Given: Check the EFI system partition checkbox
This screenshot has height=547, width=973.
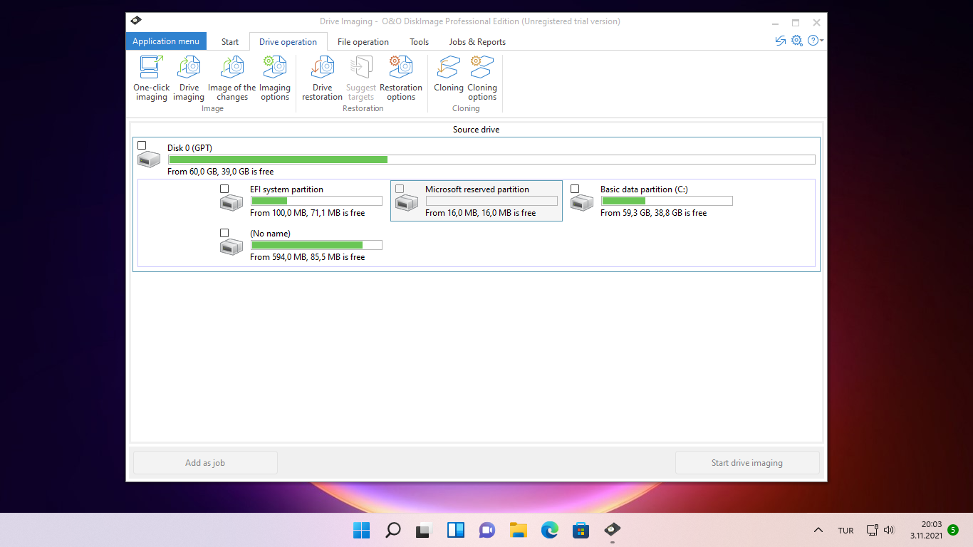Looking at the screenshot, I should click(x=224, y=189).
